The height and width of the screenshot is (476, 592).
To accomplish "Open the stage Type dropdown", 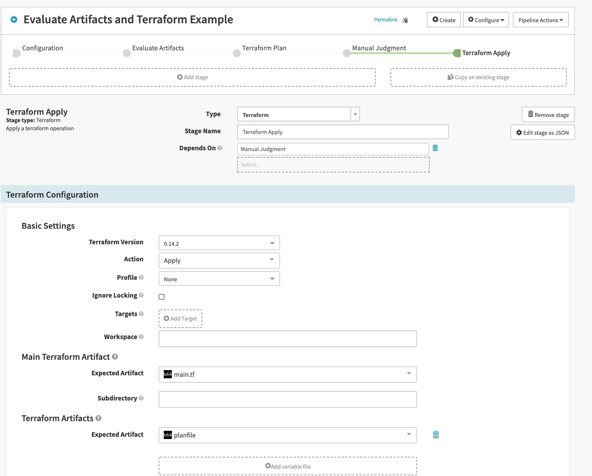I will pos(298,114).
